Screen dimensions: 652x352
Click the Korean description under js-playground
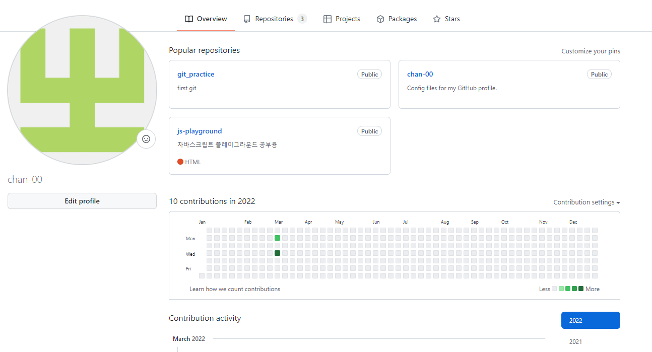tap(227, 145)
